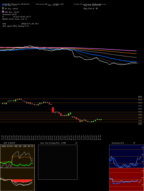Open the MACD histogram chart panel
144x191 pixels.
click(17, 179)
